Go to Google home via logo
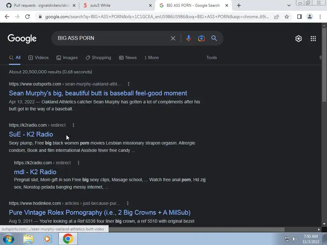The height and width of the screenshot is (245, 327). [x=22, y=39]
